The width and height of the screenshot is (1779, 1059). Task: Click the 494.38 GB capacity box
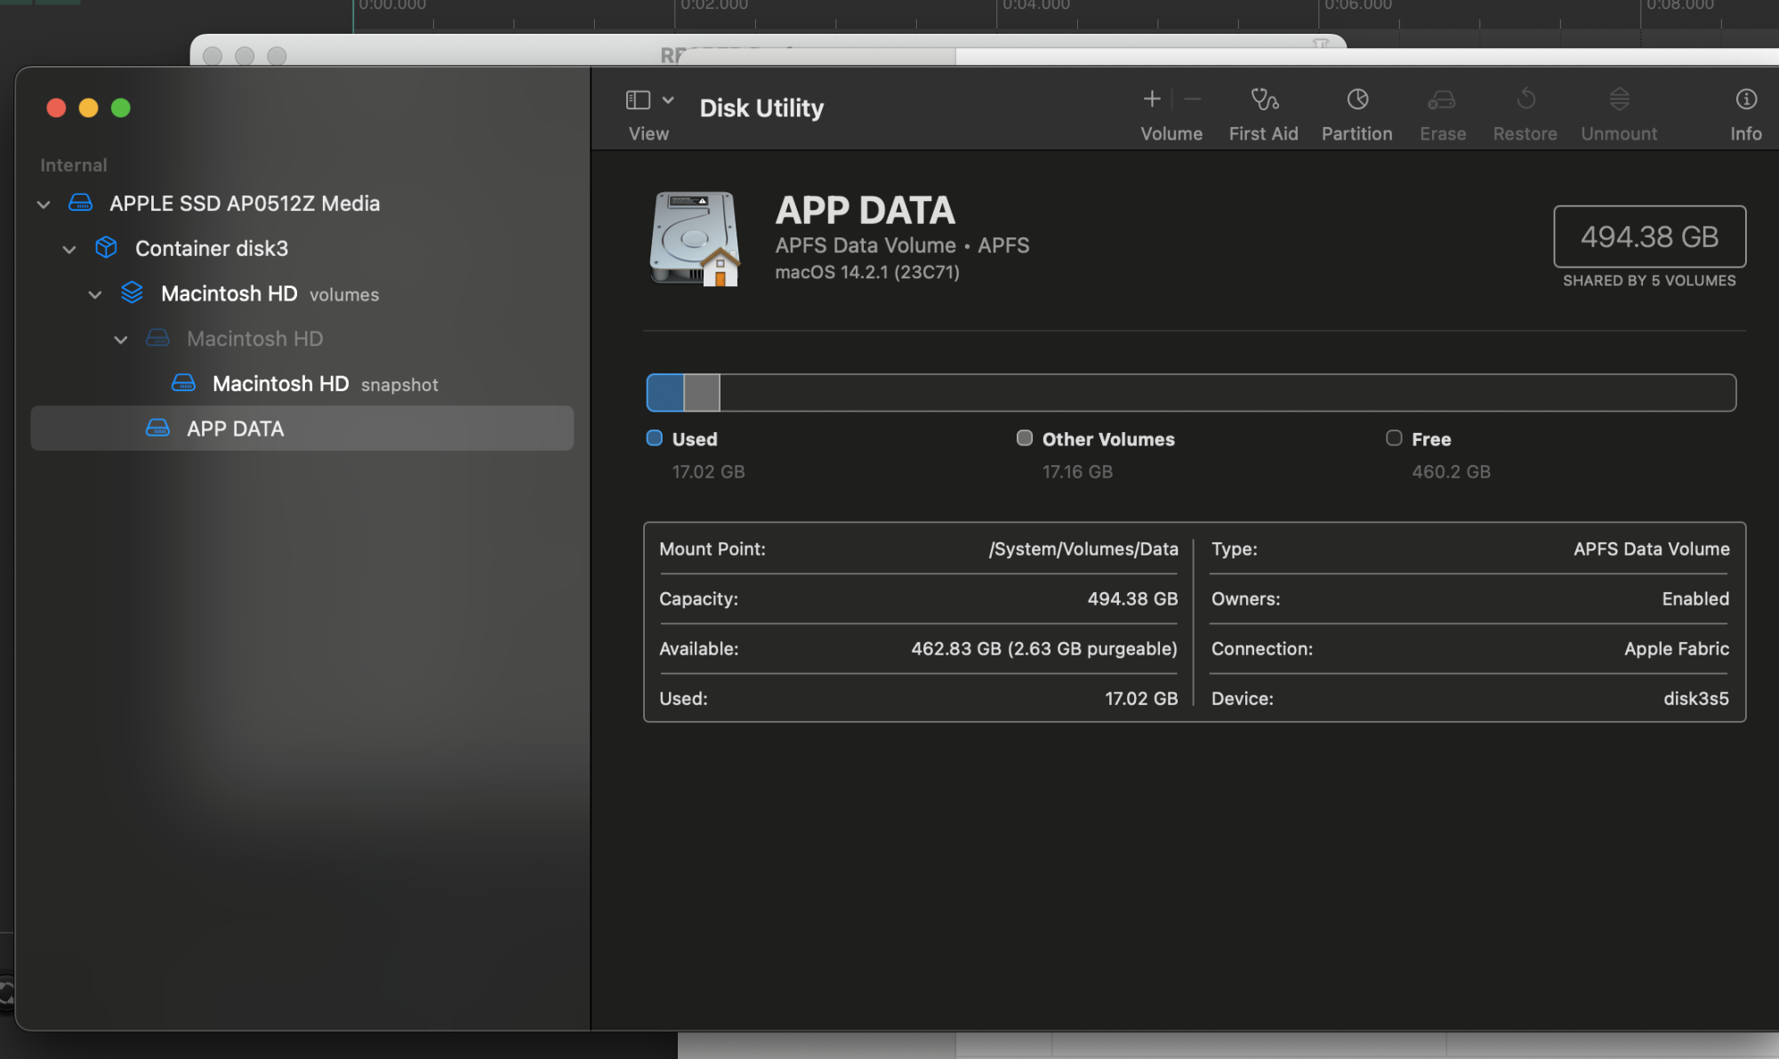click(1649, 237)
